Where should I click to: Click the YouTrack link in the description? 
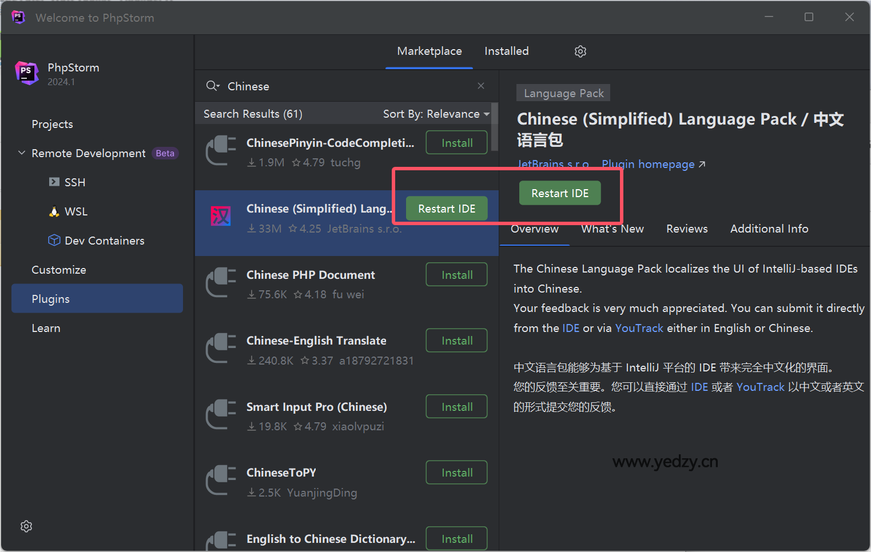click(639, 328)
